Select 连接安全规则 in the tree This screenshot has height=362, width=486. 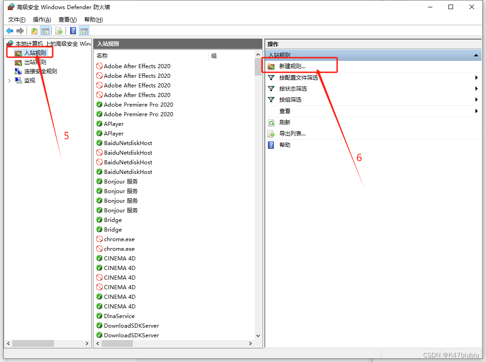coord(41,71)
